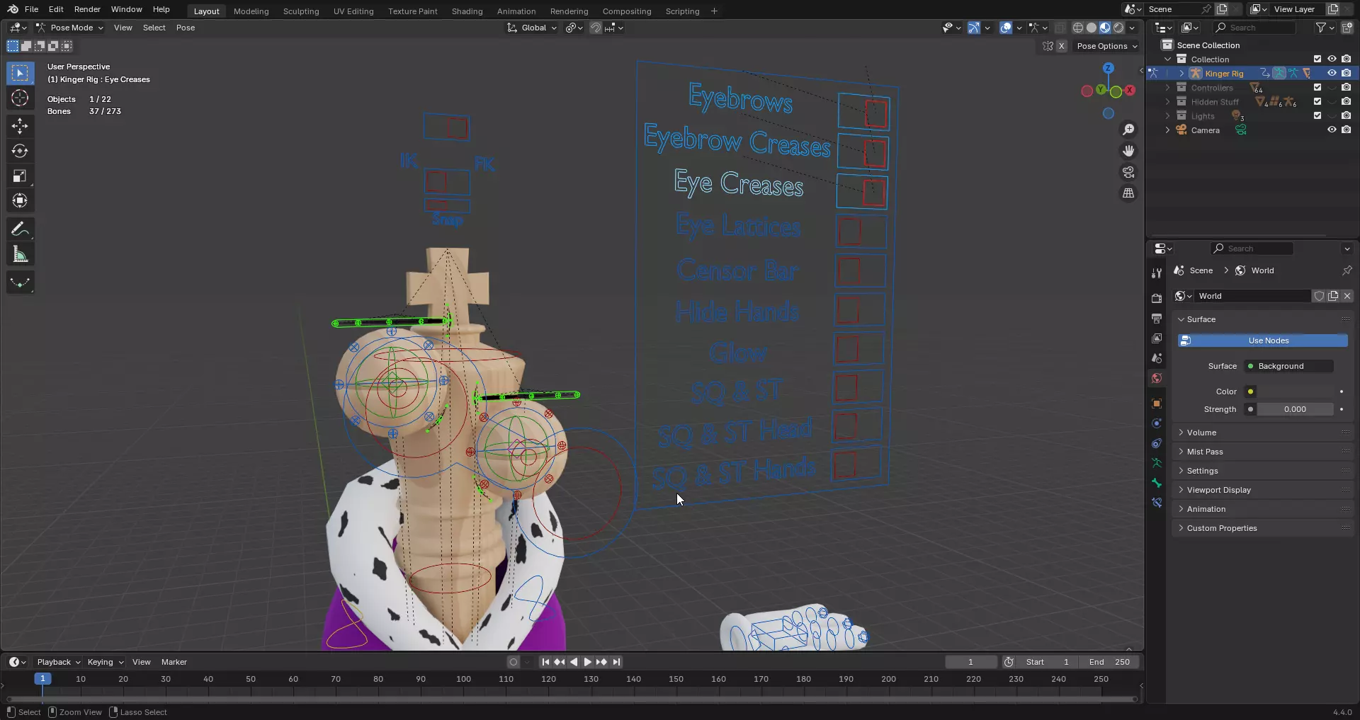Click the Use Nodes button
Image resolution: width=1360 pixels, height=720 pixels.
click(x=1263, y=341)
